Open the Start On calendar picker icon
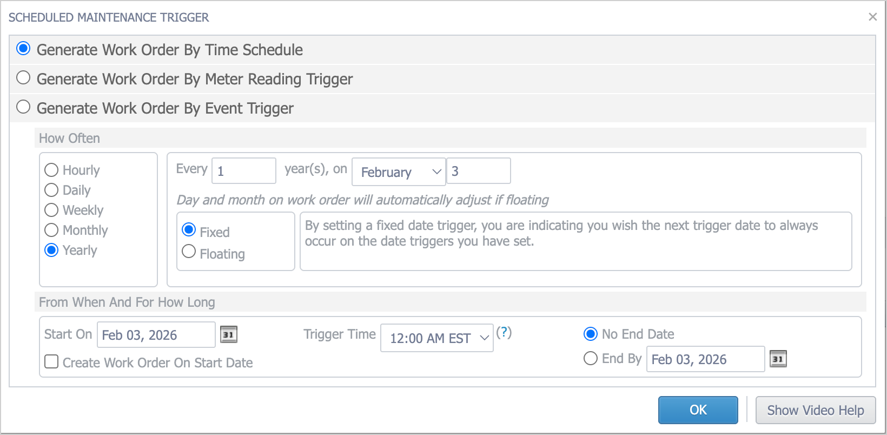887x435 pixels. pyautogui.click(x=229, y=335)
